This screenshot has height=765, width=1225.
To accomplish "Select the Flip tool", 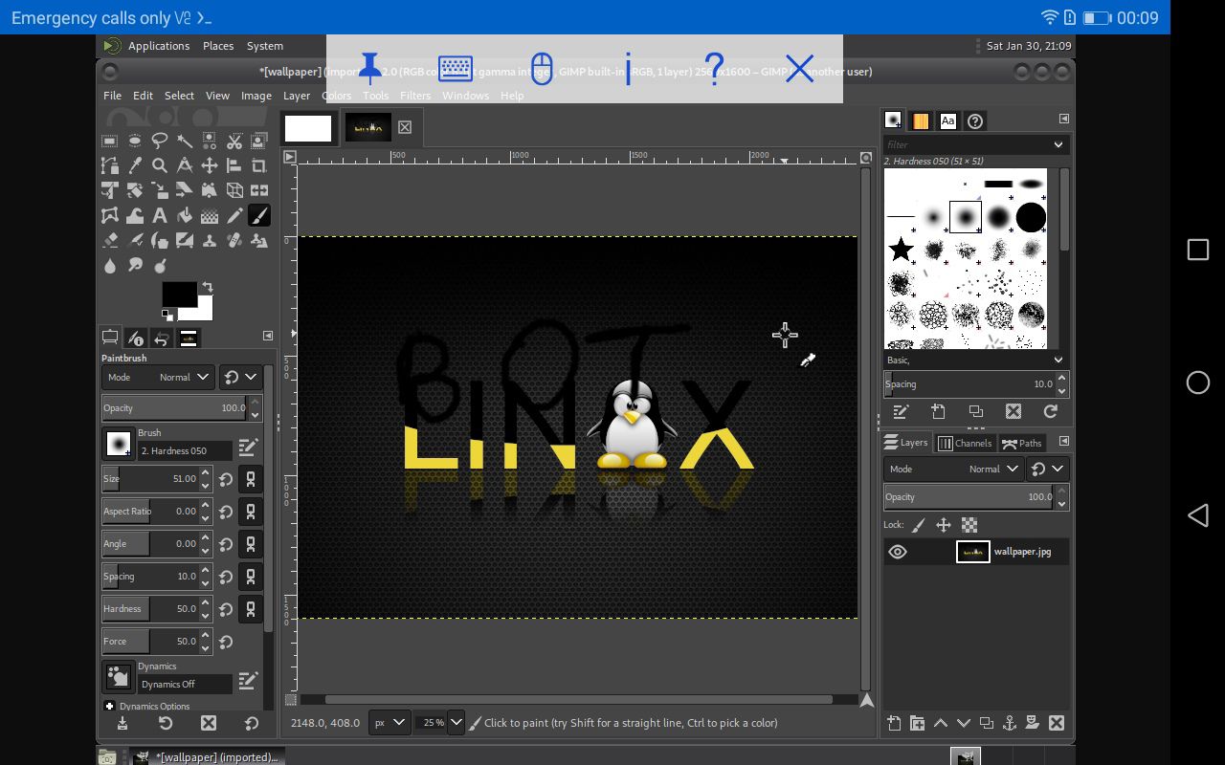I will point(259,190).
